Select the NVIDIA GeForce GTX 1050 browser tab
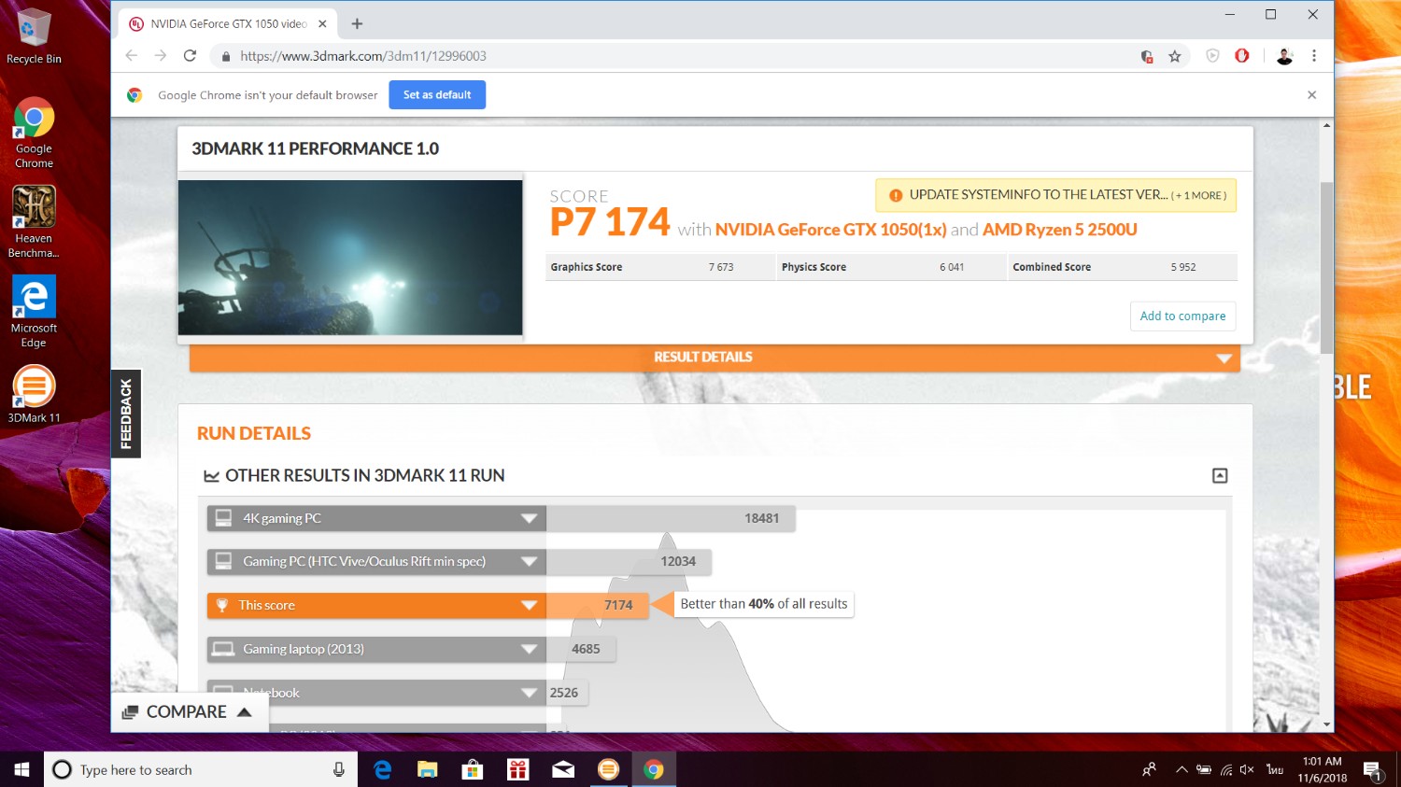The height and width of the screenshot is (787, 1401). pyautogui.click(x=229, y=24)
